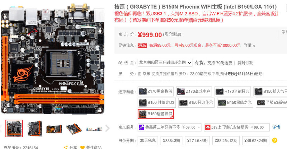Choose the Z170黑金特供 variant
The height and width of the screenshot is (149, 287).
pos(156,91)
